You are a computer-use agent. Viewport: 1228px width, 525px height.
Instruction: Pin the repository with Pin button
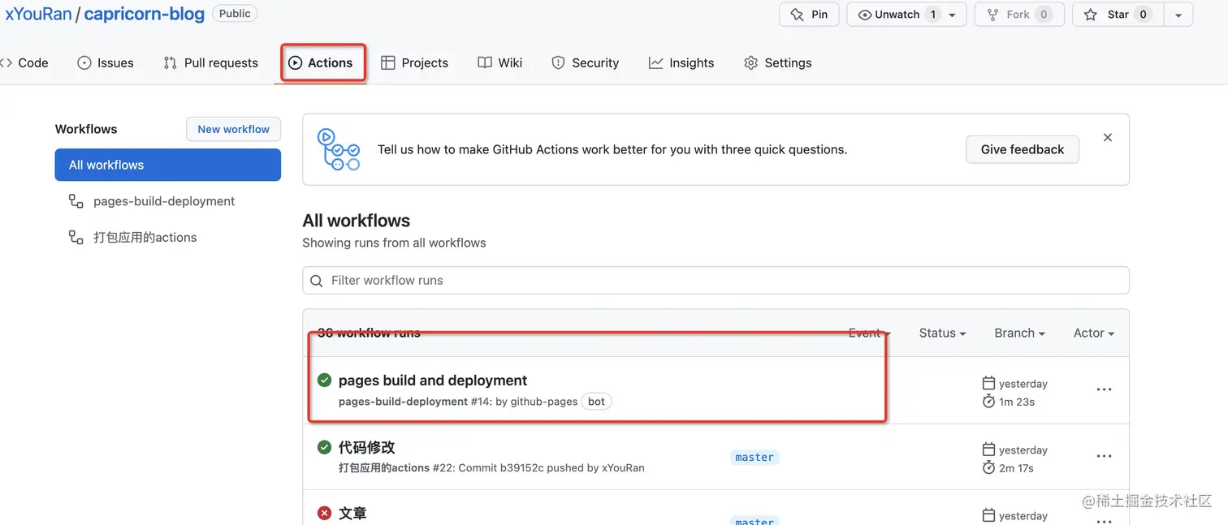click(810, 14)
